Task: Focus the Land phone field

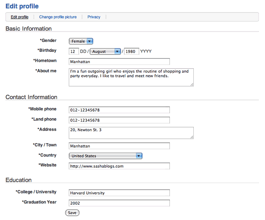Action: coord(119,120)
